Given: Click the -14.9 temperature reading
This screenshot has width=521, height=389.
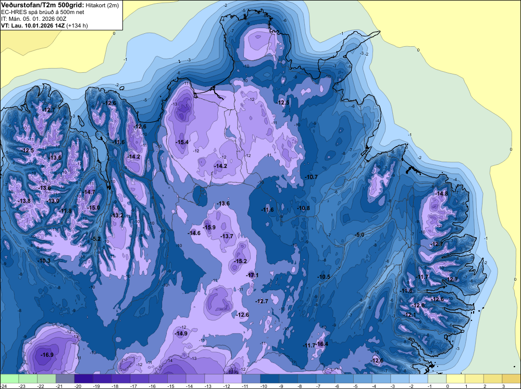Looking at the screenshot, I should (x=181, y=333).
